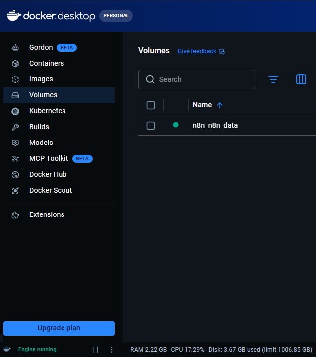The height and width of the screenshot is (357, 316).
Task: Click the Disk 3.67 GB used indicator
Action: tap(260, 349)
